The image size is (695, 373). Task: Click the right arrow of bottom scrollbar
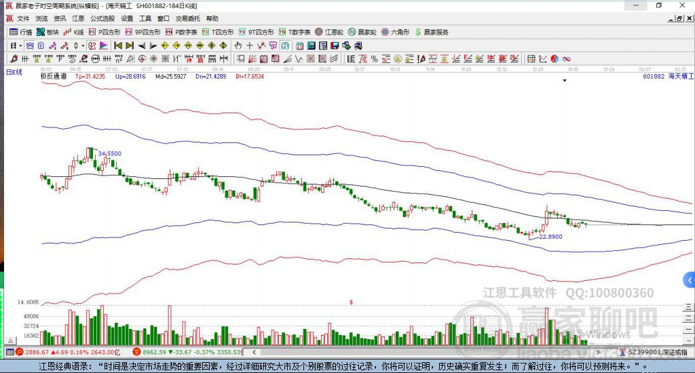pyautogui.click(x=598, y=352)
